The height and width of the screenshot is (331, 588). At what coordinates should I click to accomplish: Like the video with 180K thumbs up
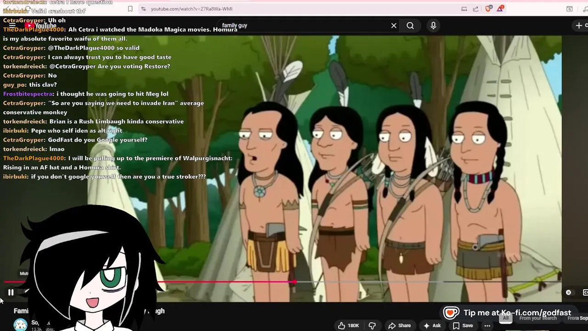(349, 325)
